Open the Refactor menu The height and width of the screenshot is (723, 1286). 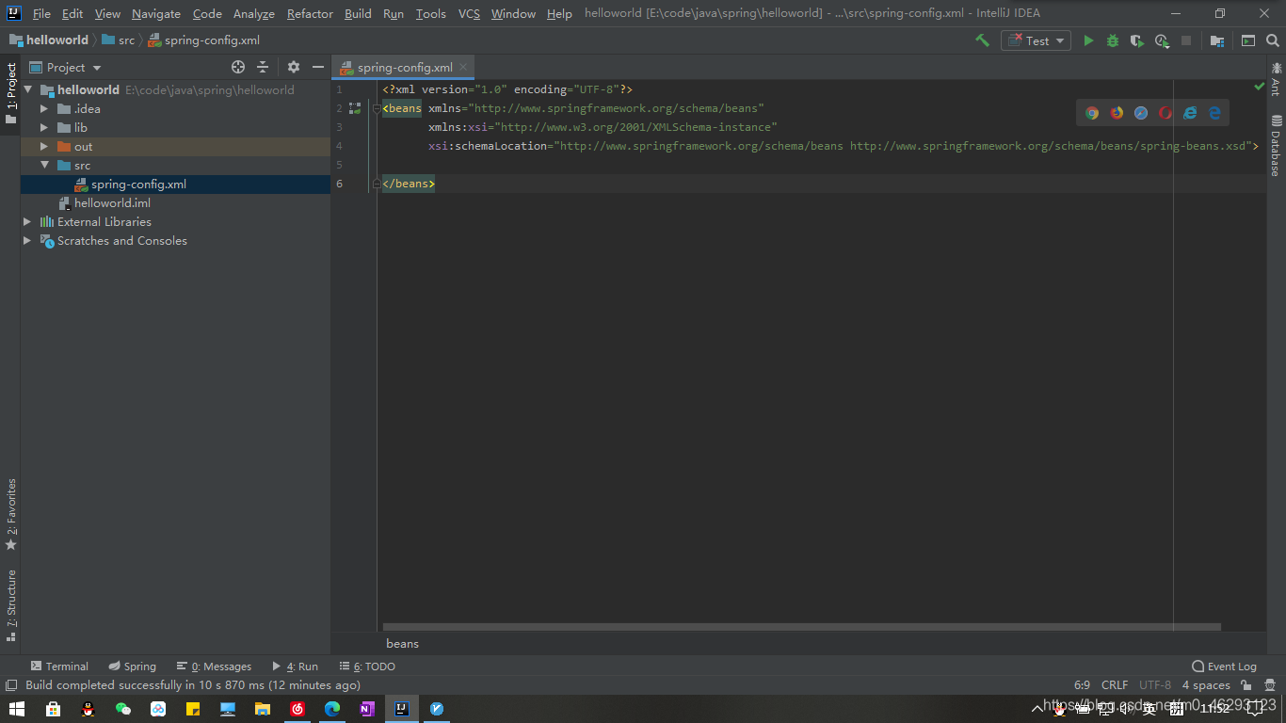pos(310,13)
